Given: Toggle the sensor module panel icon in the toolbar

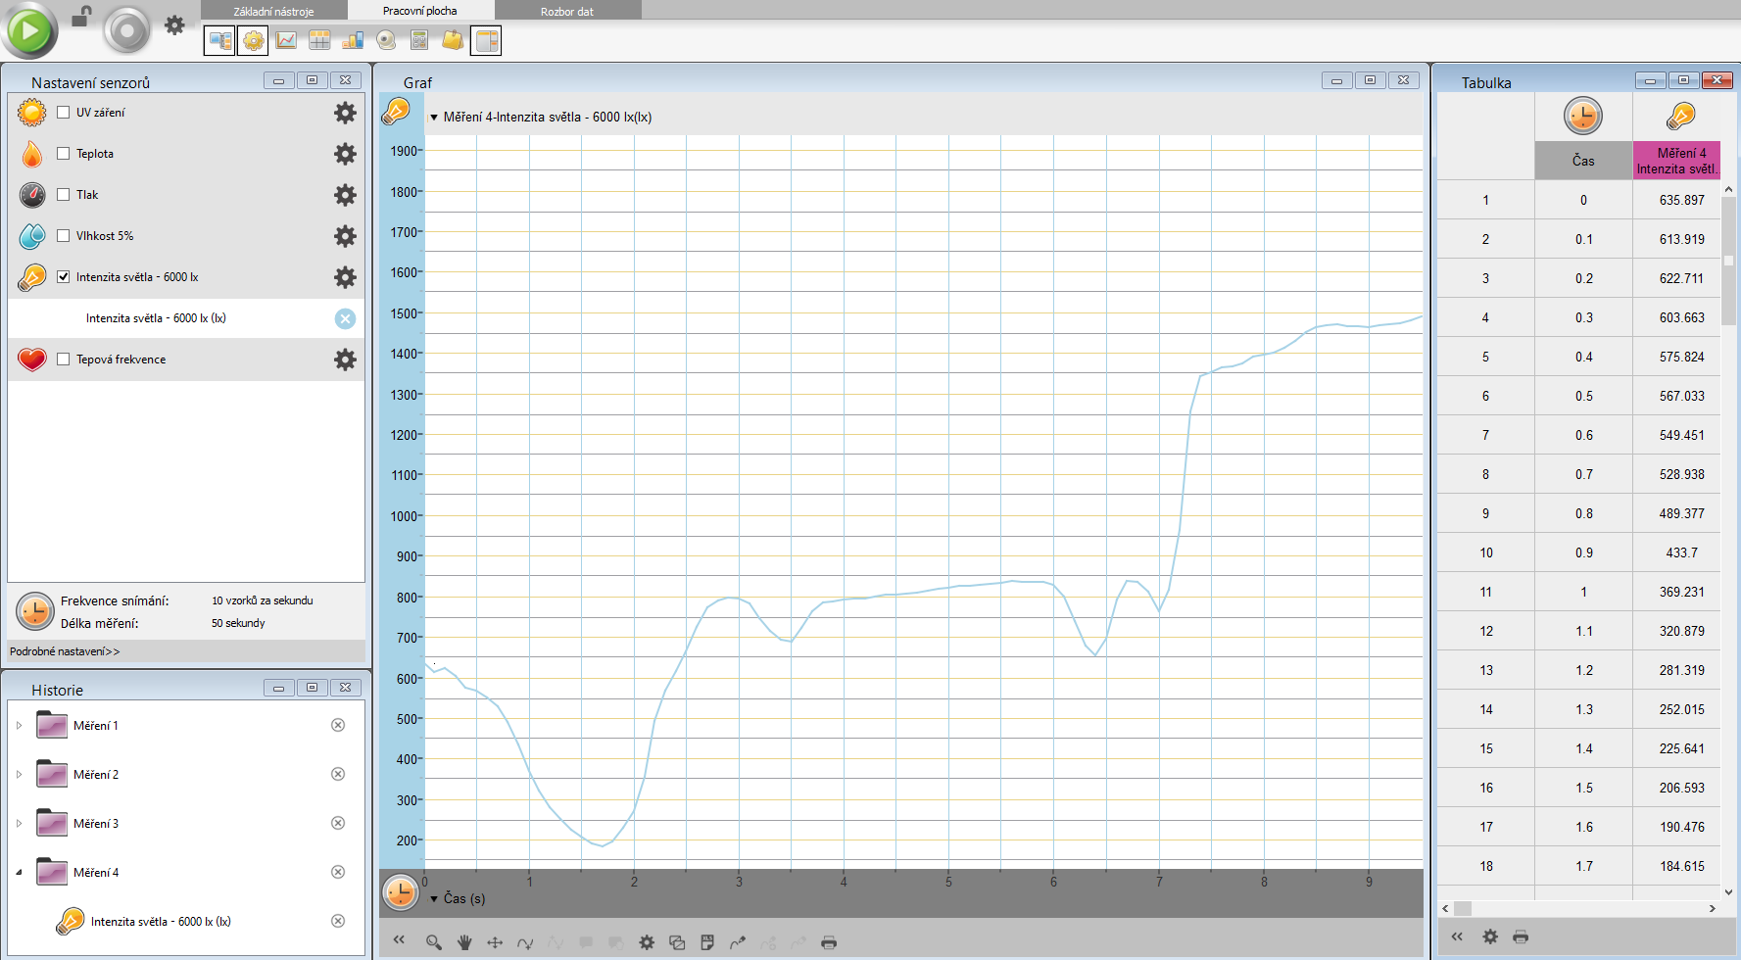Looking at the screenshot, I should 220,40.
